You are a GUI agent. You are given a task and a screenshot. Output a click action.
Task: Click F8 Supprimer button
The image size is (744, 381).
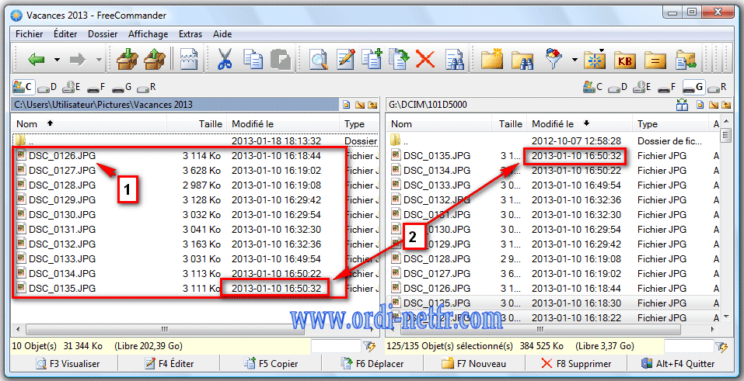[x=575, y=364]
